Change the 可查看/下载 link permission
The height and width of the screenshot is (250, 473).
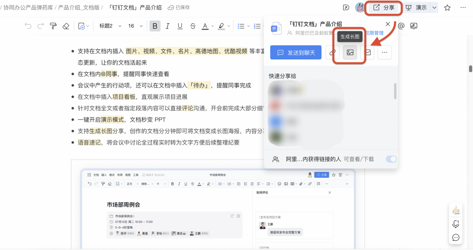tap(359, 159)
